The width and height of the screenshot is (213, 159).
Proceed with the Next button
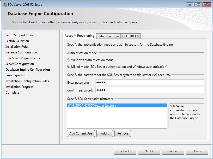[x=149, y=151]
